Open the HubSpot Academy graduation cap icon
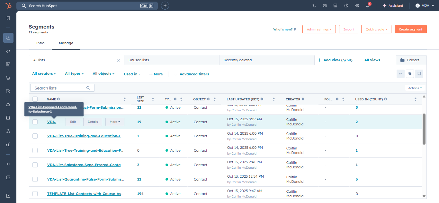The image size is (439, 203). pyautogui.click(x=325, y=5)
